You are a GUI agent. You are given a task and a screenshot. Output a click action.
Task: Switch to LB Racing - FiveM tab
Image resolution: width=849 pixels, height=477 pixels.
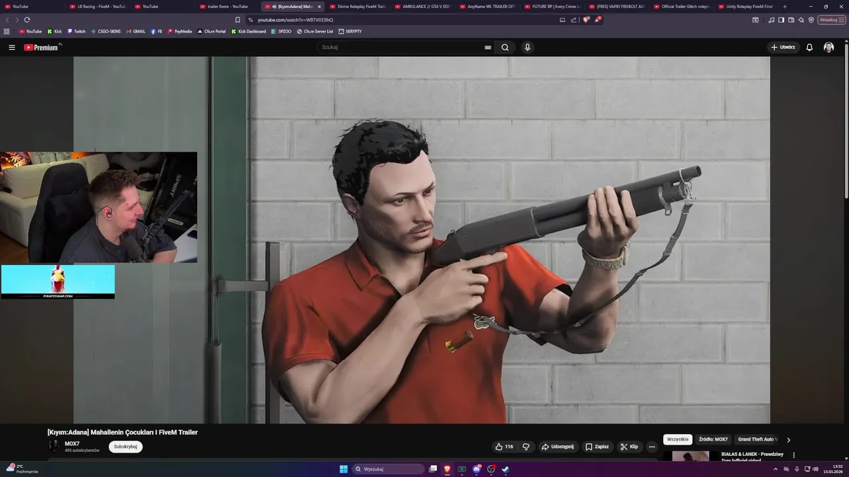97,7
